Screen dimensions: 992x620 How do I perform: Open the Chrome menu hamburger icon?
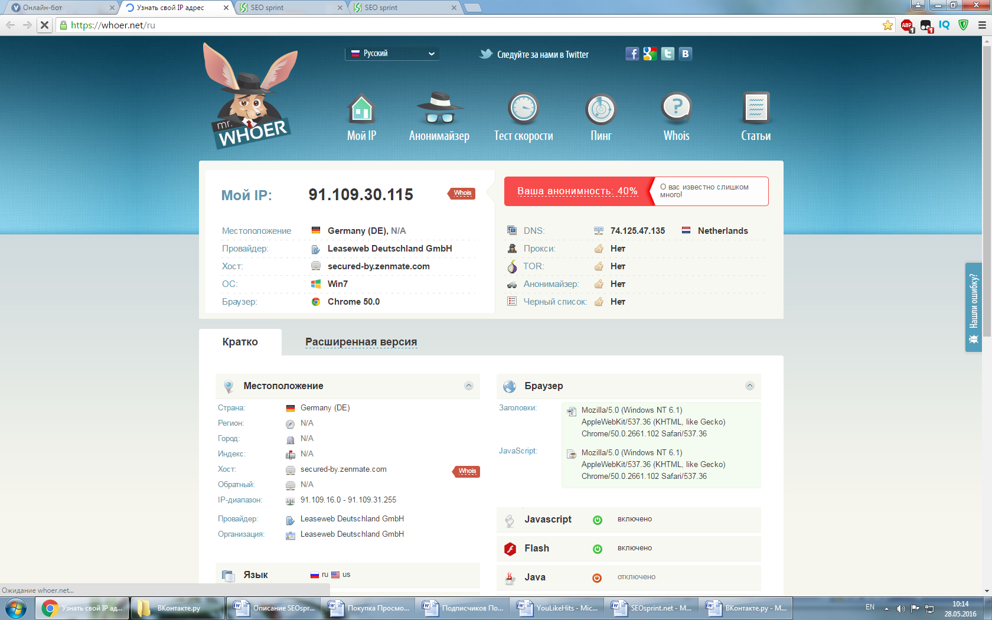982,25
